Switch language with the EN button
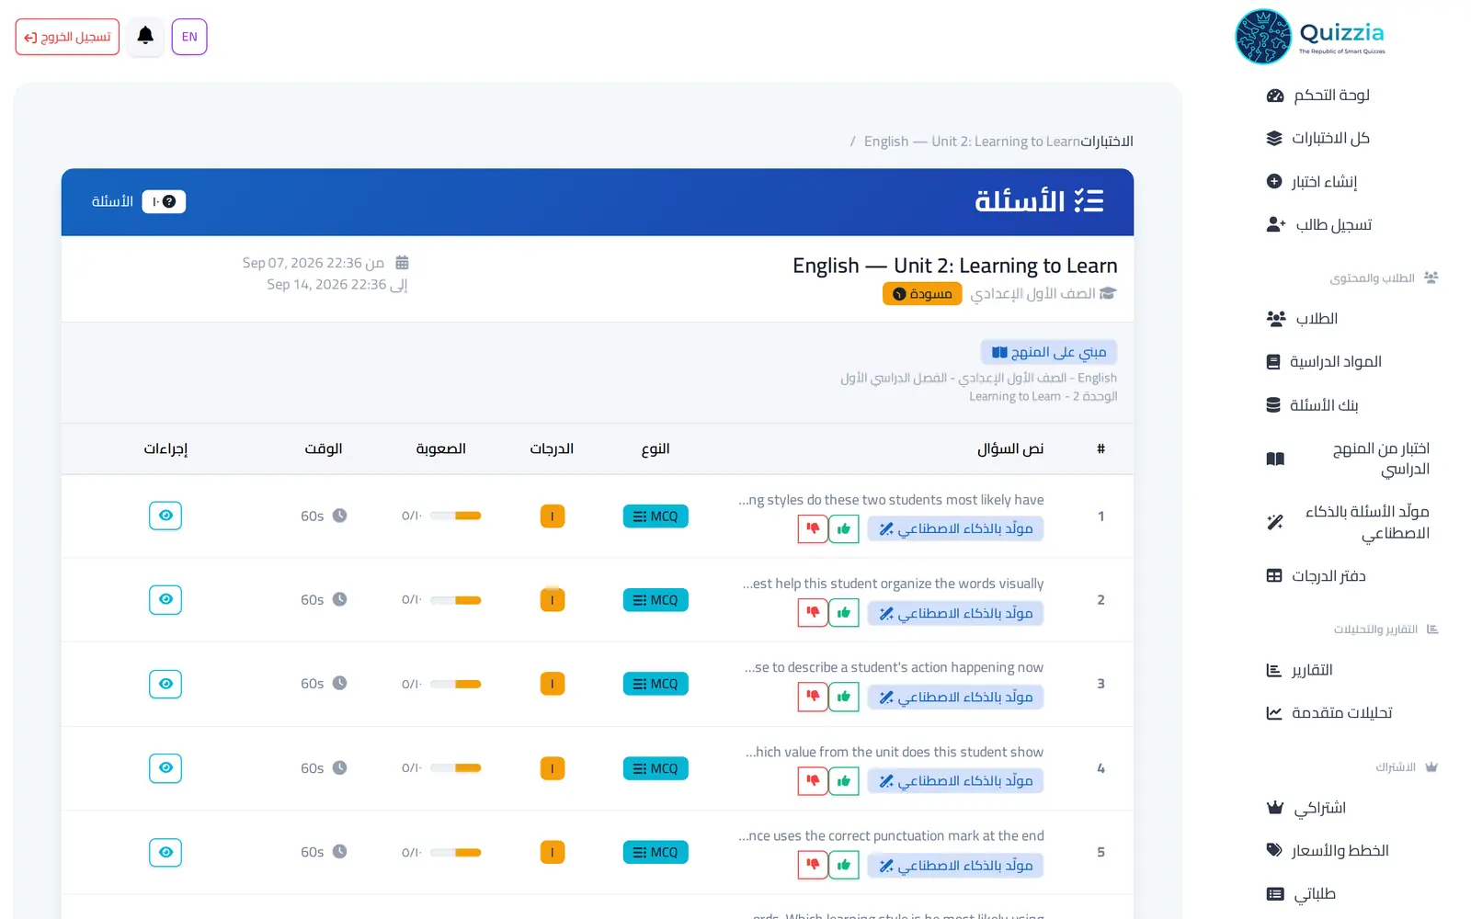The image size is (1471, 919). tap(189, 37)
